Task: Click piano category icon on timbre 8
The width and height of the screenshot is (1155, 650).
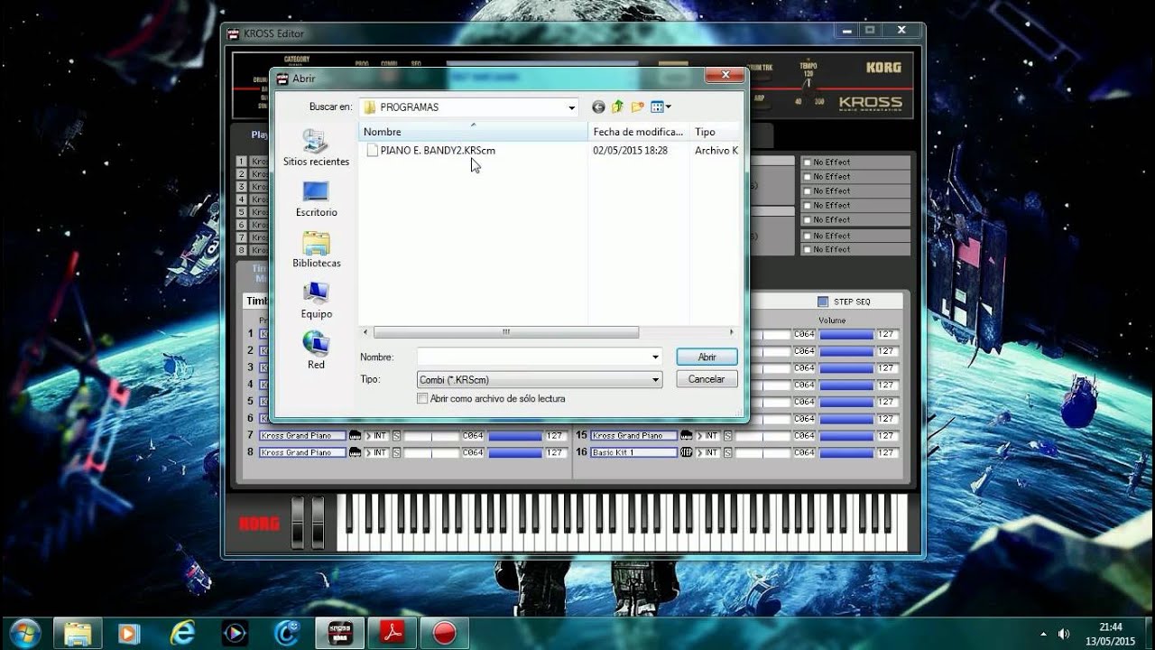Action: pos(355,452)
